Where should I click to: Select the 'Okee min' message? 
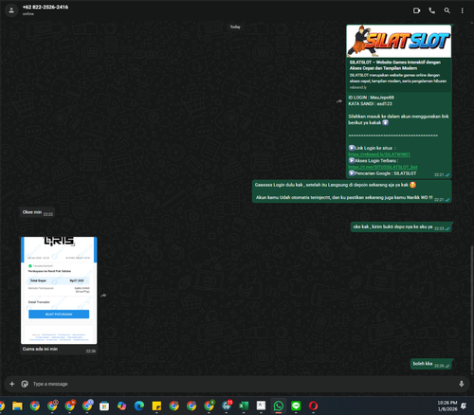point(37,212)
